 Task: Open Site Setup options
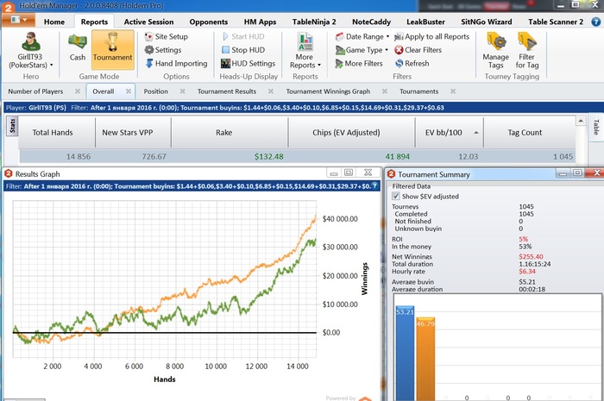[x=166, y=36]
